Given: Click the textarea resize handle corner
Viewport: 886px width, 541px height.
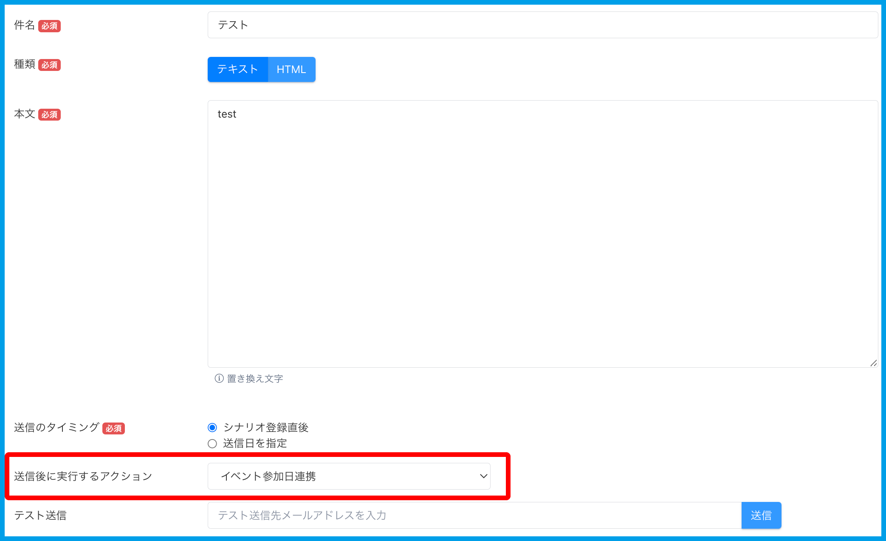Looking at the screenshot, I should tap(873, 363).
